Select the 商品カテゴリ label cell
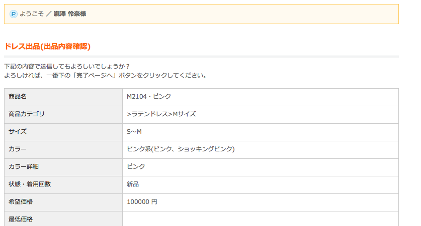Screen dimensions: 421x226 coord(63,115)
